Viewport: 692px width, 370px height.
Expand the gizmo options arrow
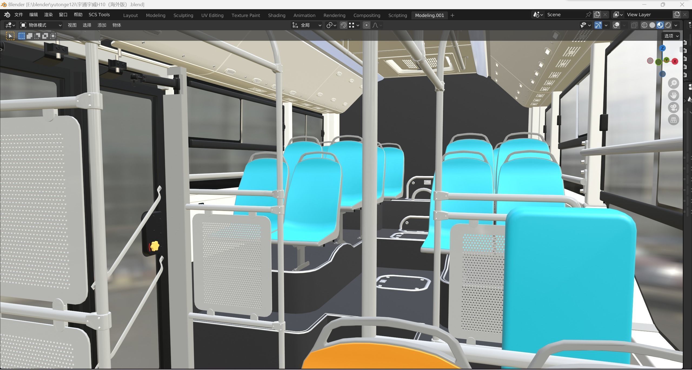point(606,25)
